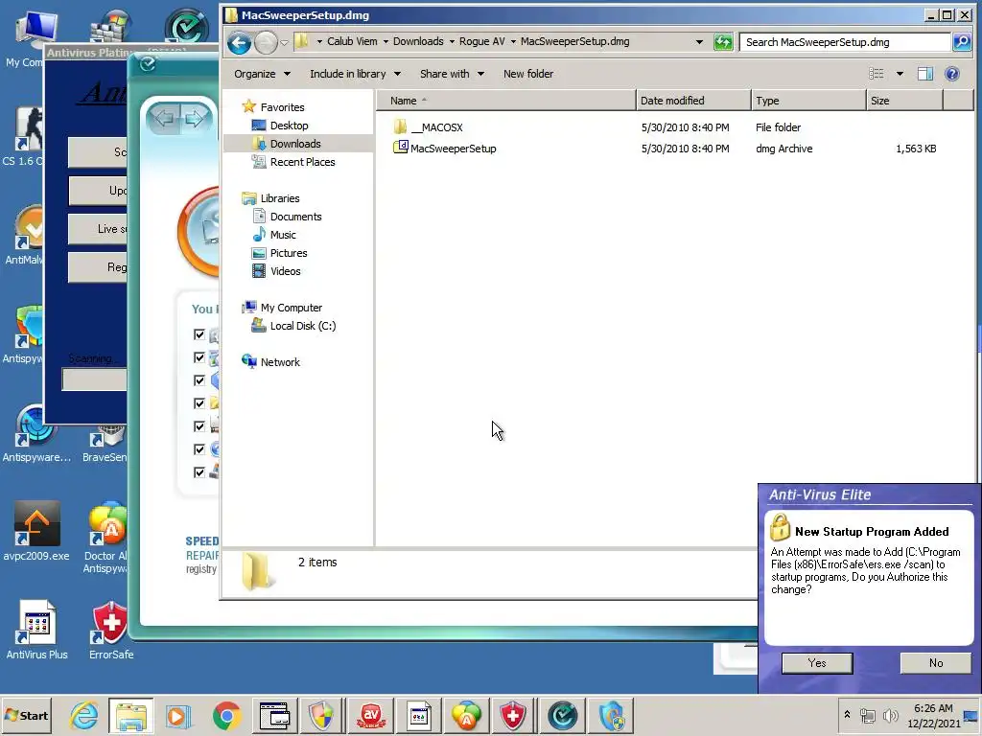The image size is (982, 736).
Task: Click the taskbar clock showing 6:26 AM
Action: click(x=933, y=715)
